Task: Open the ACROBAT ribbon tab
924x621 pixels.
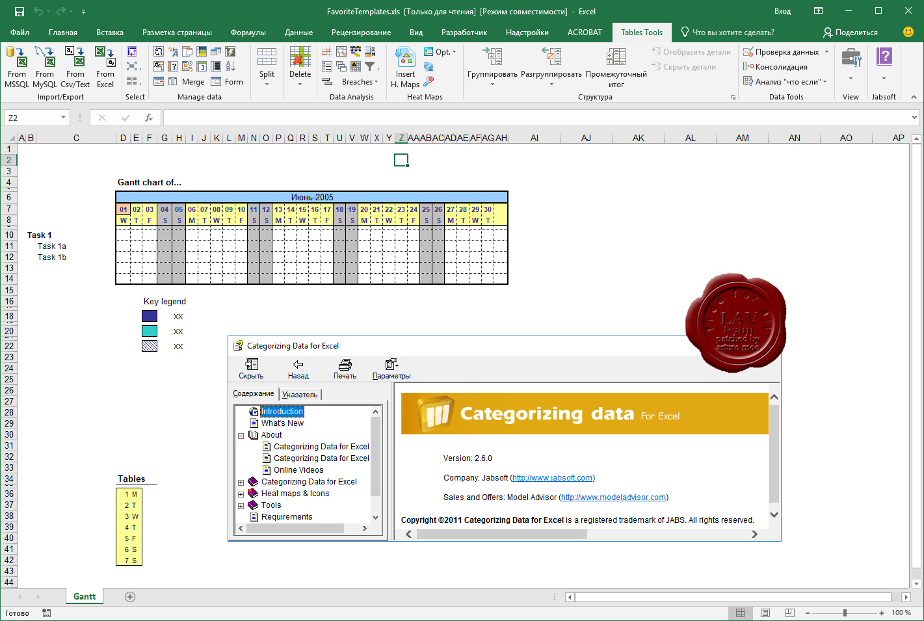Action: (585, 33)
